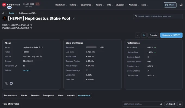Image resolution: width=185 pixels, height=108 pixels.
Task: Switch to the Rewards tab
Action: pos(35,96)
